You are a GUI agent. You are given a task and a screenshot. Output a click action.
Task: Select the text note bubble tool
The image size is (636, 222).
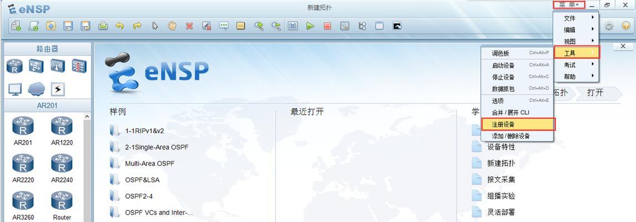coord(224,26)
